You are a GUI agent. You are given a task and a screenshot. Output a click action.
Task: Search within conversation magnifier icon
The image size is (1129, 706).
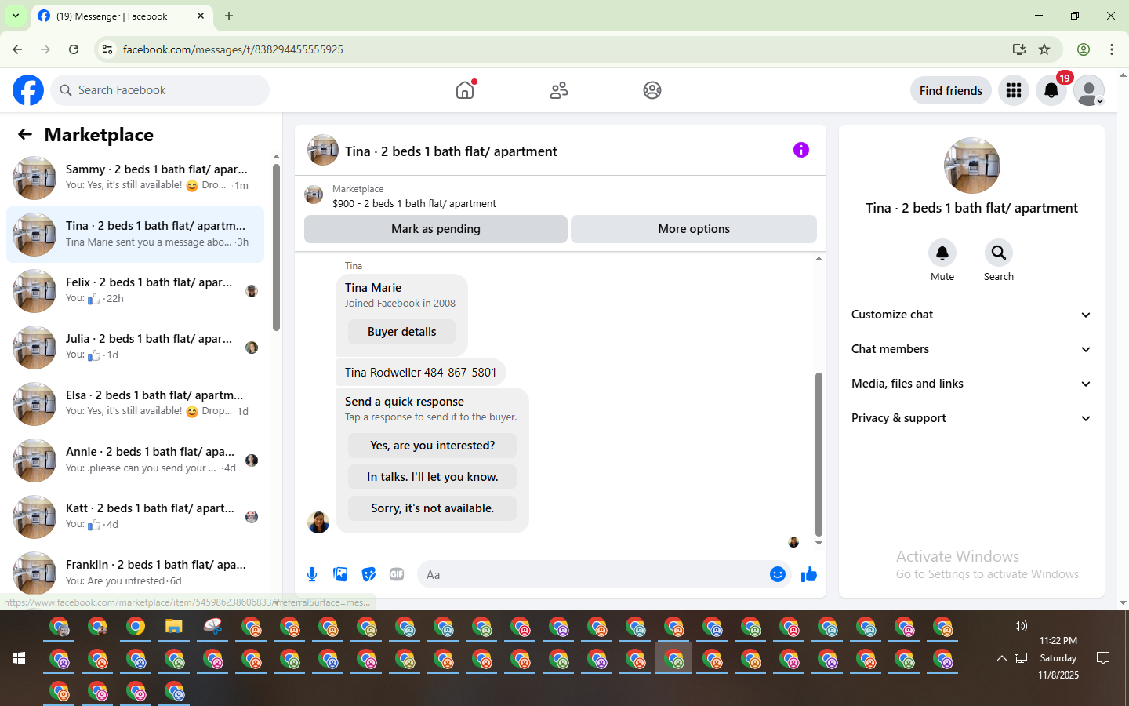999,253
